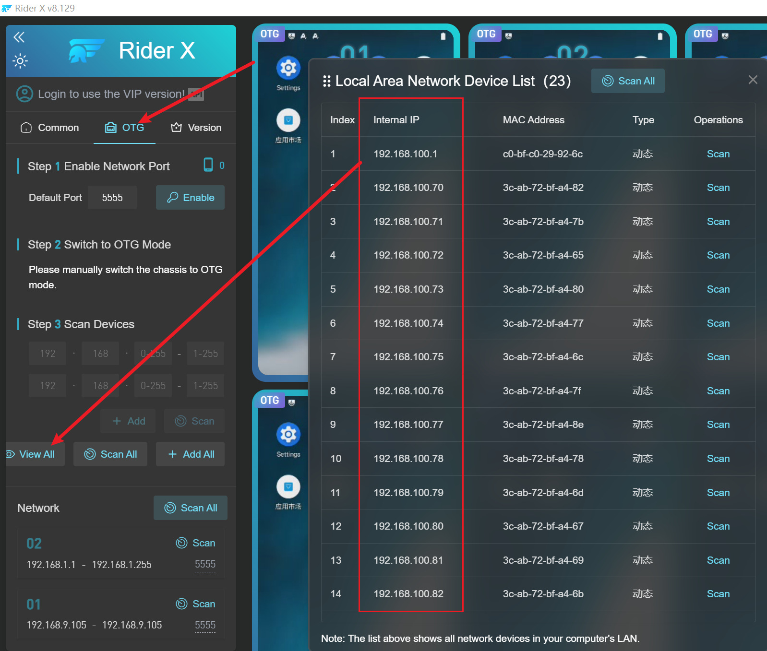Toggle the light theme sun icon
Image resolution: width=767 pixels, height=651 pixels.
pyautogui.click(x=20, y=61)
